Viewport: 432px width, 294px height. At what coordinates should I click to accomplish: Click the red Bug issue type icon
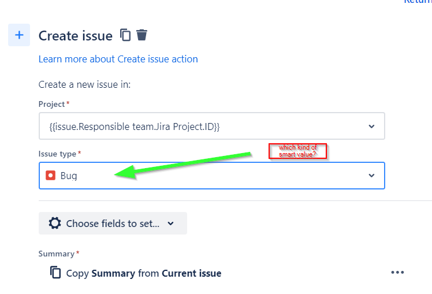pyautogui.click(x=50, y=176)
